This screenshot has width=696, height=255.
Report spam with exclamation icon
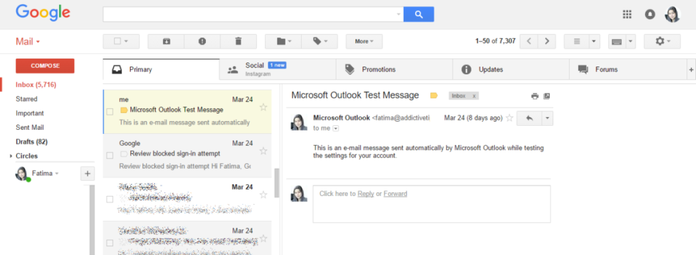click(203, 41)
